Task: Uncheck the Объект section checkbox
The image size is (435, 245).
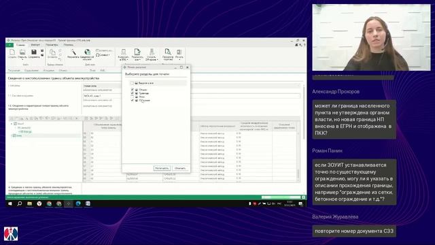Action: [133, 90]
